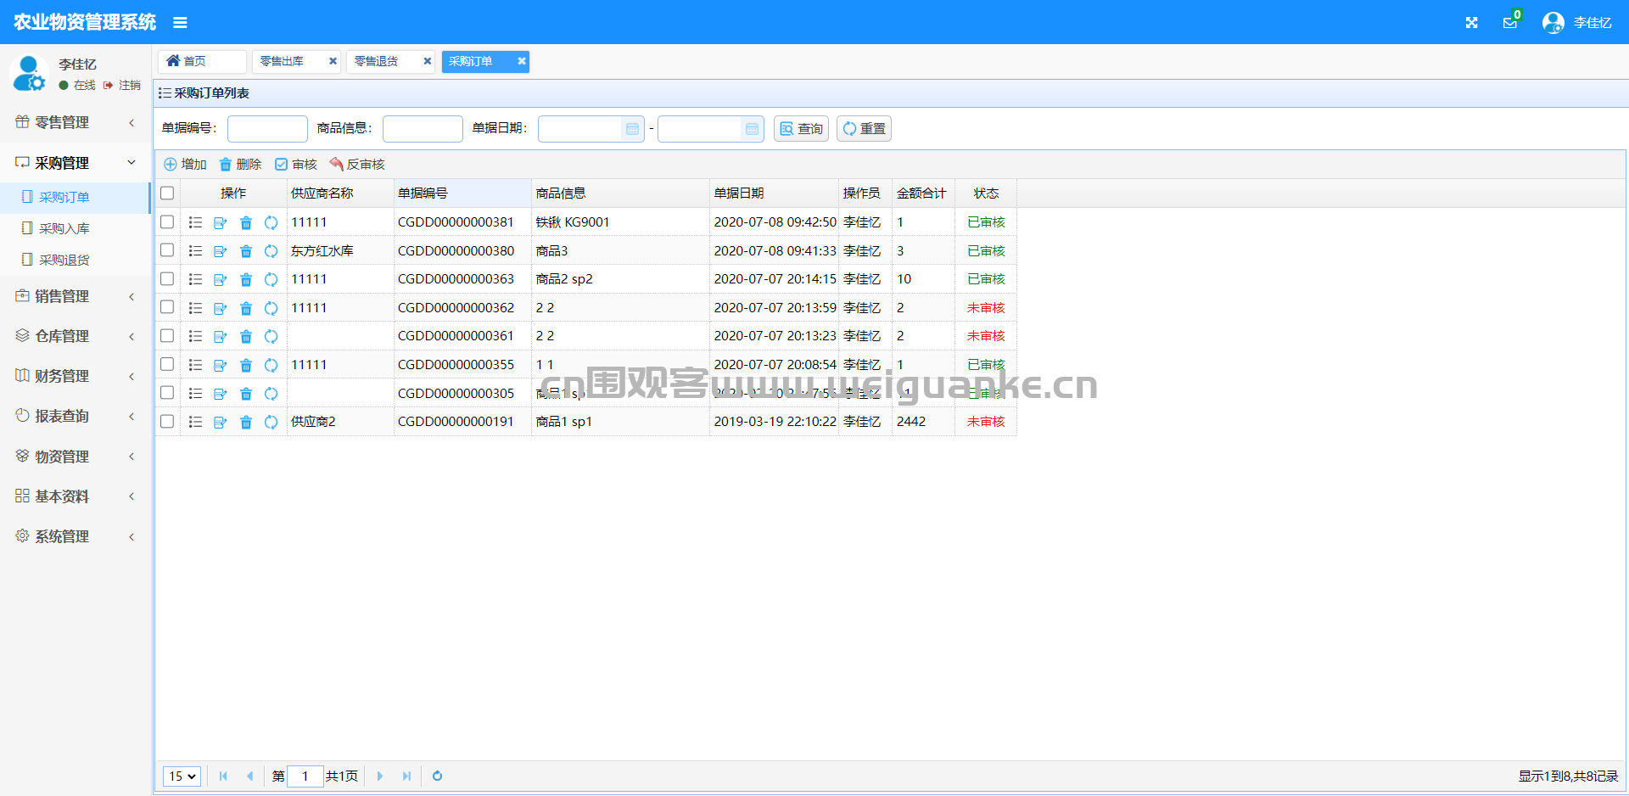Click the 查询 search button
The height and width of the screenshot is (796, 1629).
coord(801,129)
